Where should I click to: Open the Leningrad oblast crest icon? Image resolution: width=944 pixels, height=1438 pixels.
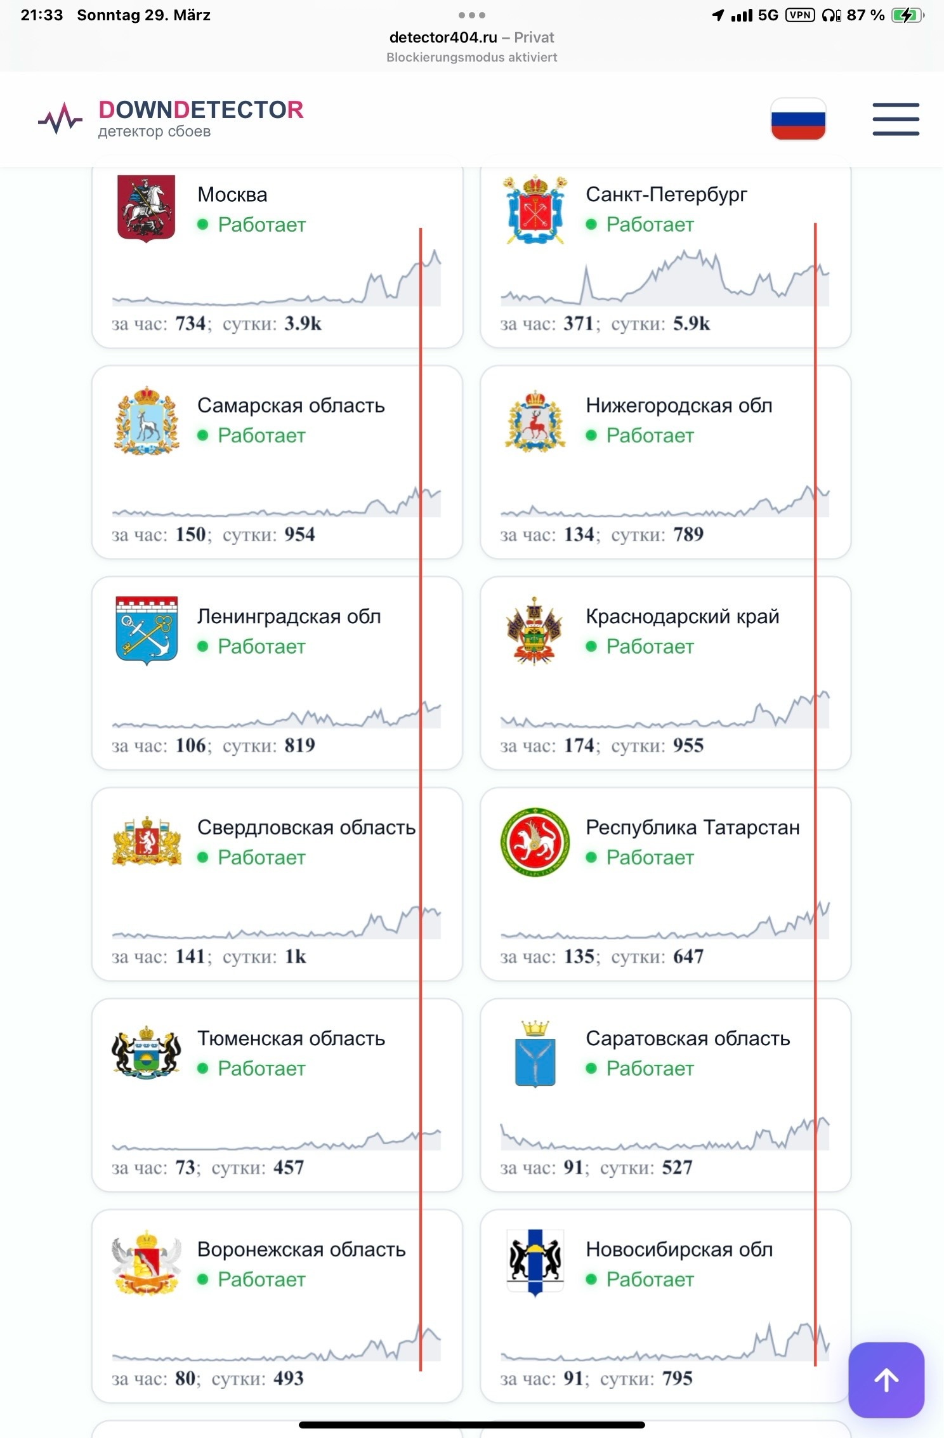pos(147,630)
